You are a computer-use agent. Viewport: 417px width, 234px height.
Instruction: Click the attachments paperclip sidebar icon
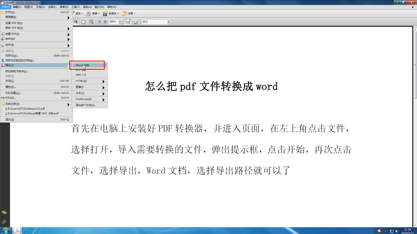point(4,222)
